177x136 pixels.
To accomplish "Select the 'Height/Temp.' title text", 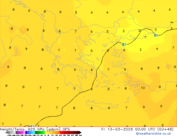I will click(x=12, y=129).
